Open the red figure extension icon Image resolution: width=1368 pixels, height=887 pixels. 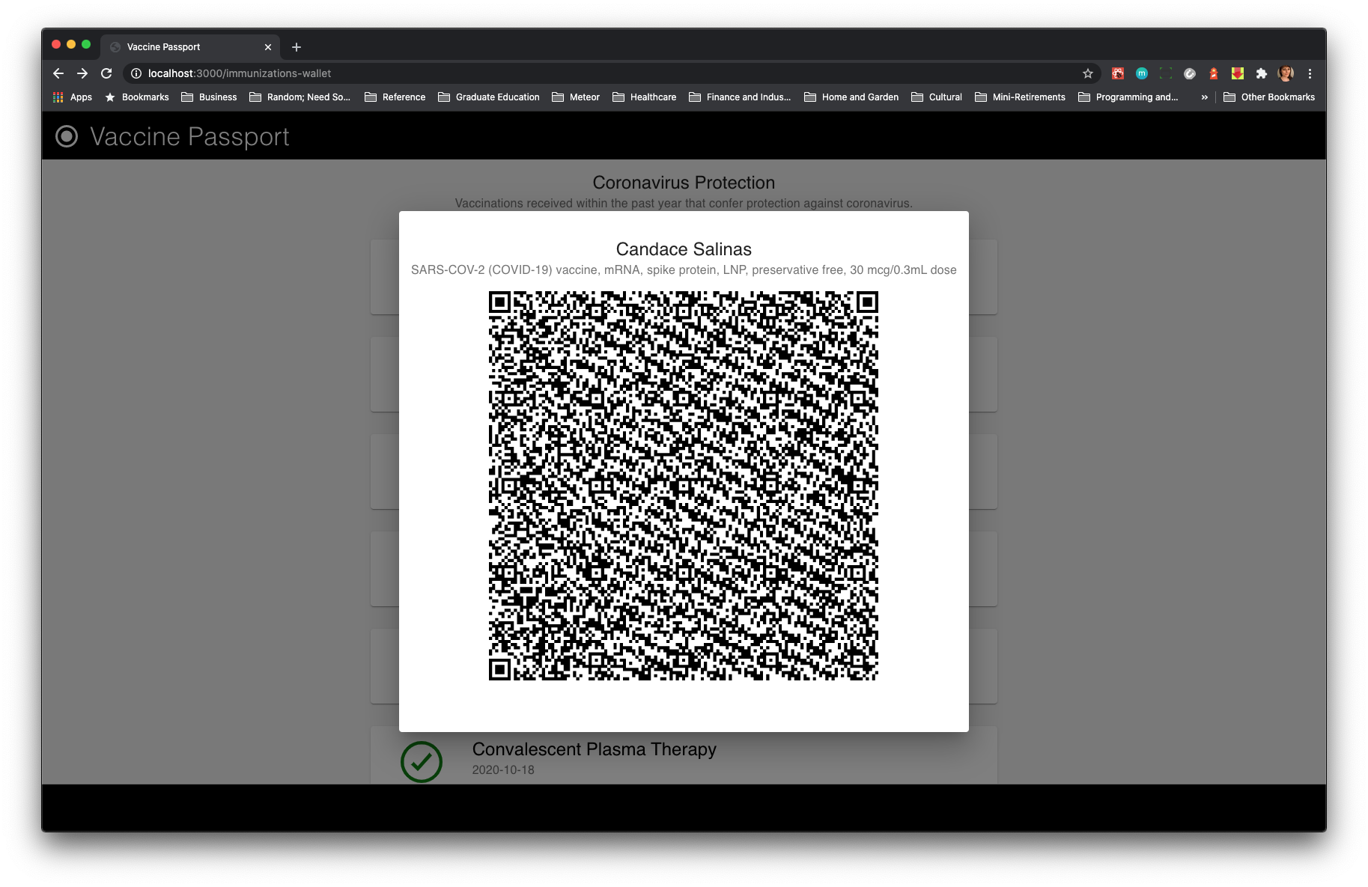tap(1214, 73)
